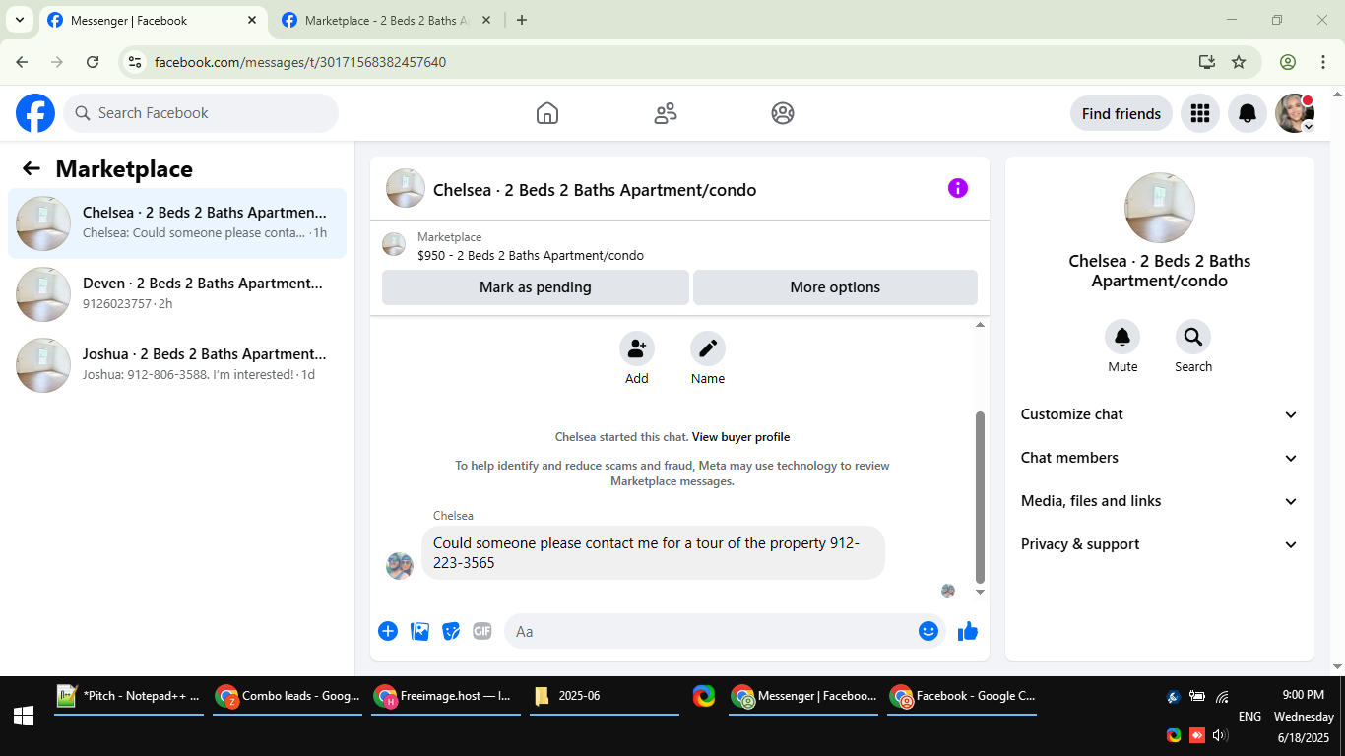The image size is (1345, 756).
Task: Send a thumbs-up like
Action: (x=968, y=631)
